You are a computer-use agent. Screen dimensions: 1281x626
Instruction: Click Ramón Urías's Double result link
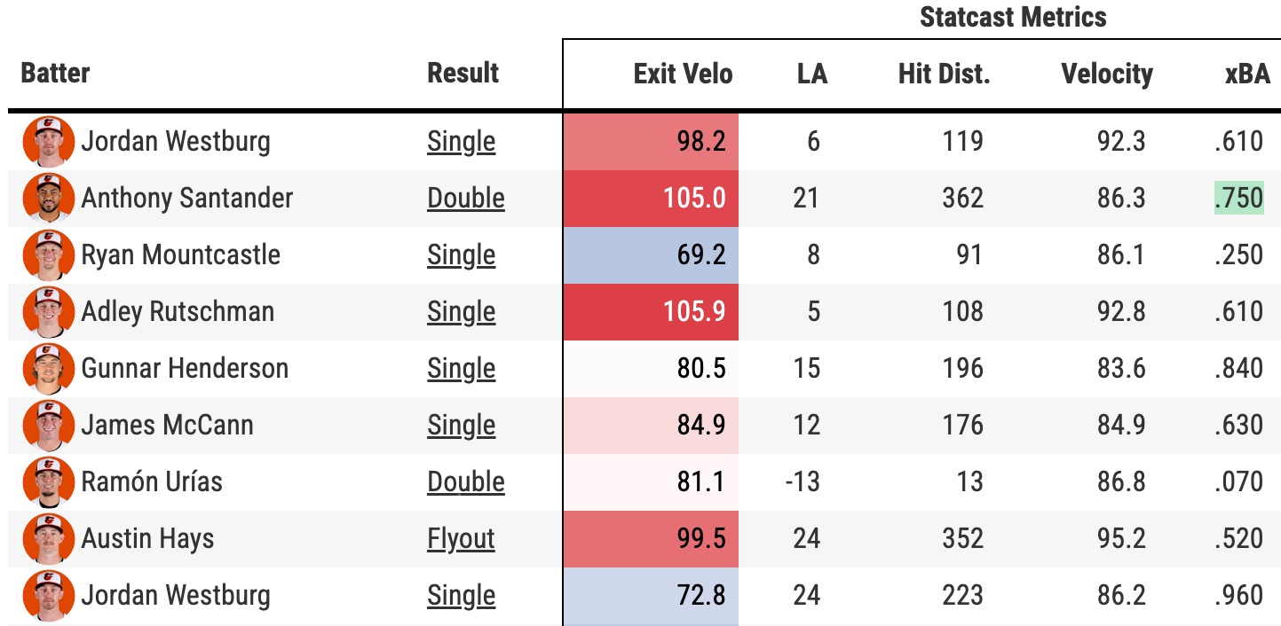466,482
